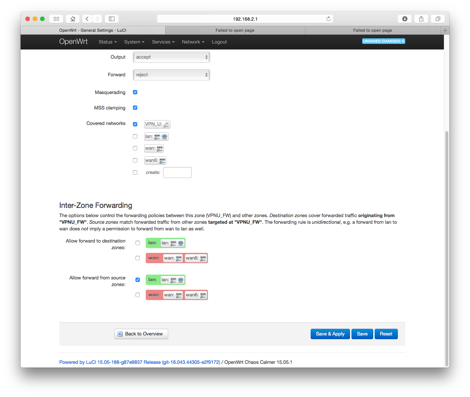This screenshot has height=397, width=470.
Task: Show all tabs icon
Action: 438,19
